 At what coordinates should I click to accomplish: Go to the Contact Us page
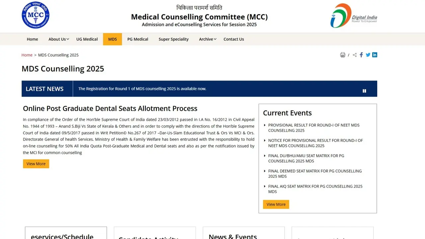(x=233, y=39)
